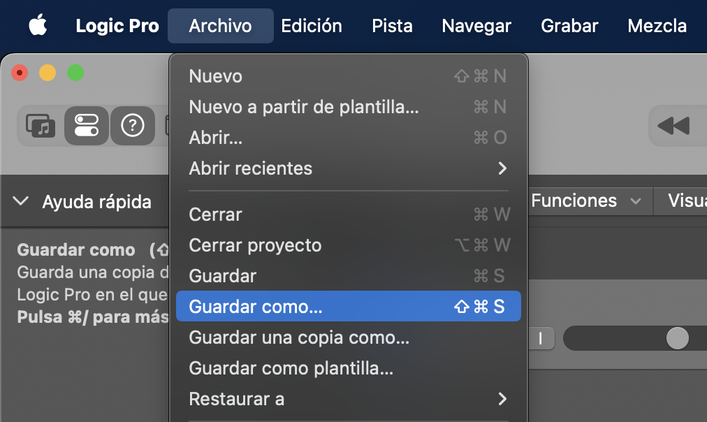Open the Mezcla menu in menu bar
Screen dimensions: 707x422
coord(657,26)
